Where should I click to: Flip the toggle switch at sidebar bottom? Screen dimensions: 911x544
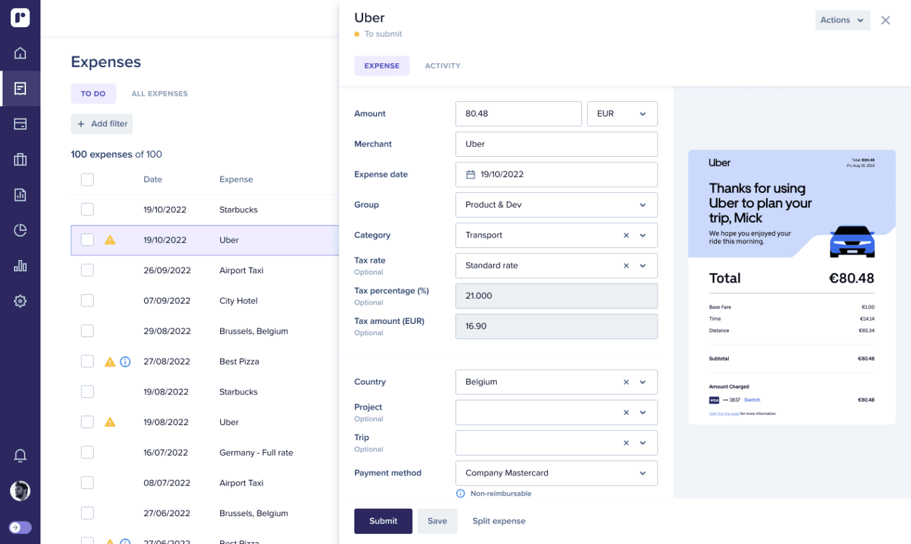[20, 527]
